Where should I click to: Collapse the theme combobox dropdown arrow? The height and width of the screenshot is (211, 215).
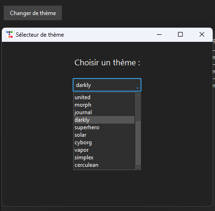pyautogui.click(x=137, y=88)
